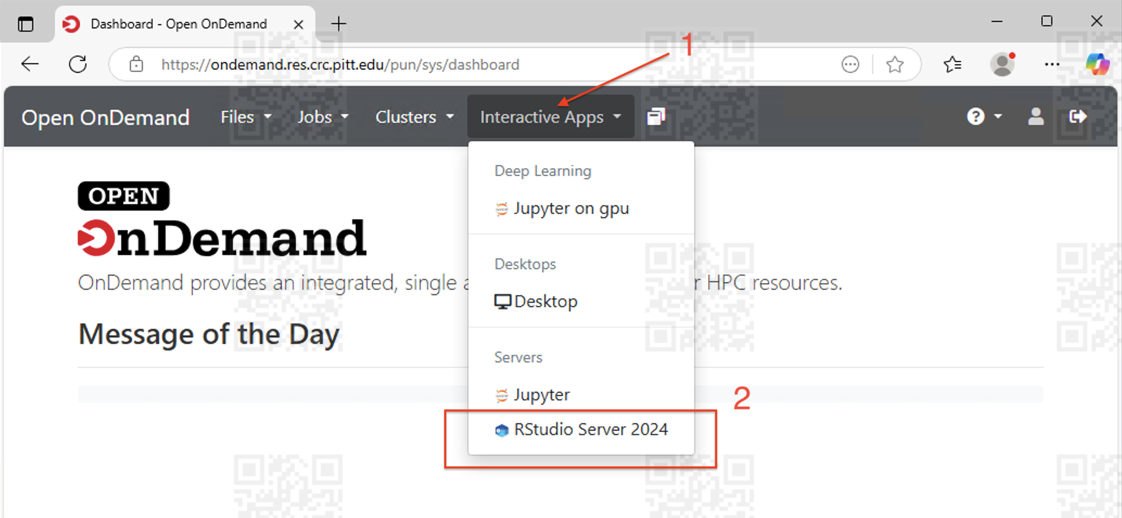This screenshot has height=518, width=1122.
Task: Open browser Settings and more menu
Action: (x=1052, y=65)
